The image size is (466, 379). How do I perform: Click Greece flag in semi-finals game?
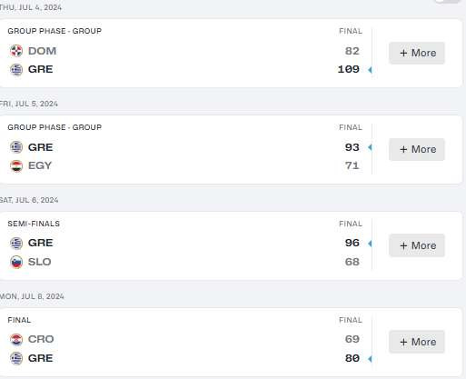(x=16, y=243)
